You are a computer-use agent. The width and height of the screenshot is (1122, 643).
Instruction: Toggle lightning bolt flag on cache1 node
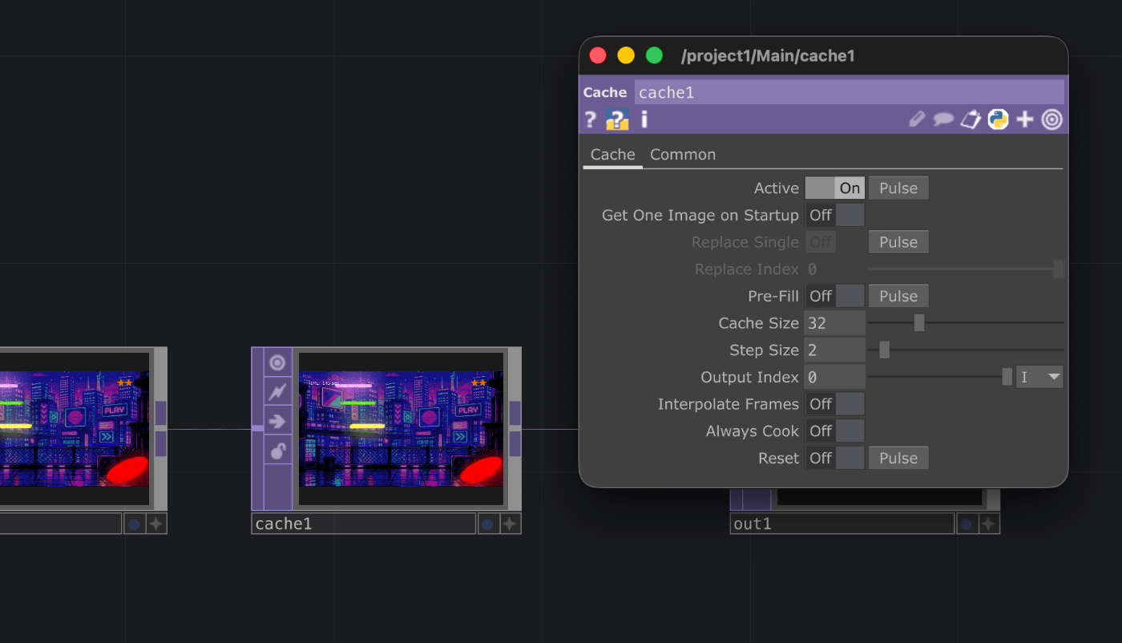(277, 392)
